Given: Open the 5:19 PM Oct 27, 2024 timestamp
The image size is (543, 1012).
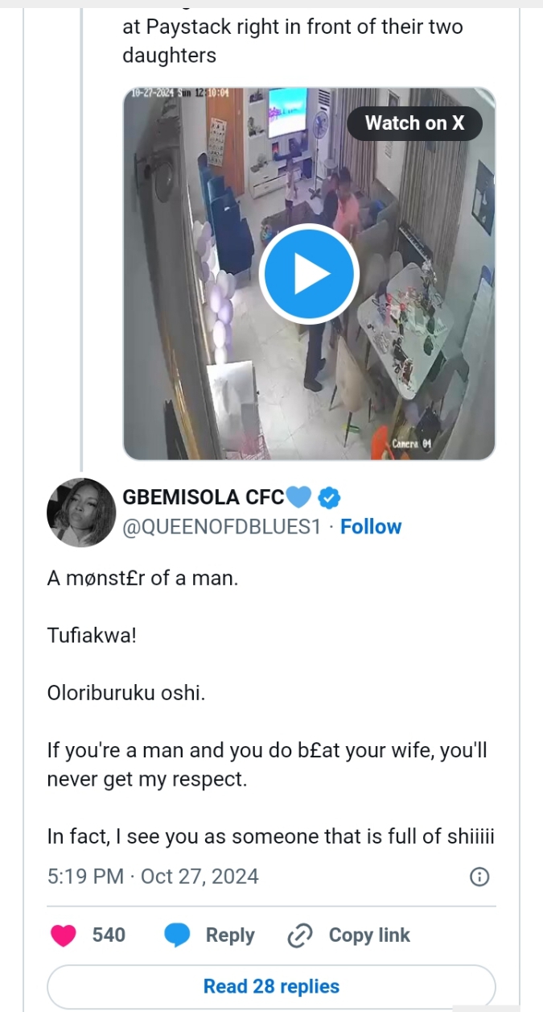Looking at the screenshot, I should 153,877.
